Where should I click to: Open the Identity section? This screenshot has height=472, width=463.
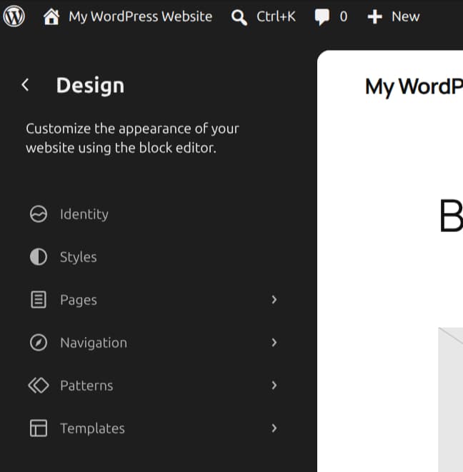tap(84, 214)
